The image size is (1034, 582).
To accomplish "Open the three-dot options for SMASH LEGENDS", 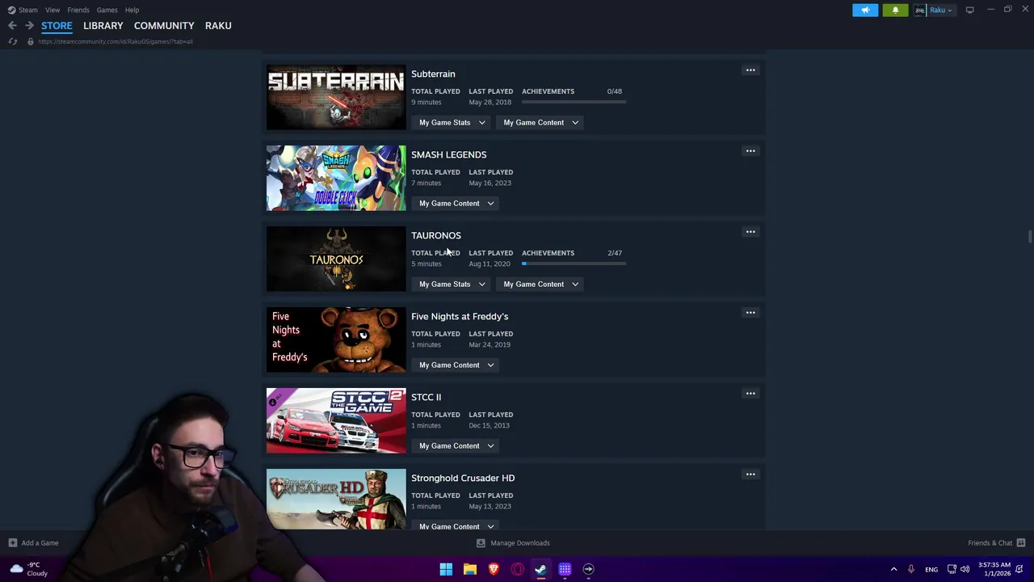I will (x=750, y=151).
